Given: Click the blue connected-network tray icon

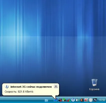Looking at the screenshot, I should coord(55,100).
